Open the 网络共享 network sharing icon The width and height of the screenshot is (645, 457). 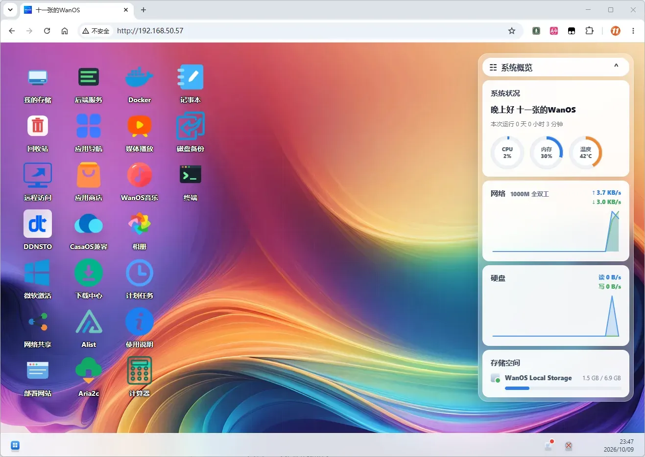coord(38,322)
